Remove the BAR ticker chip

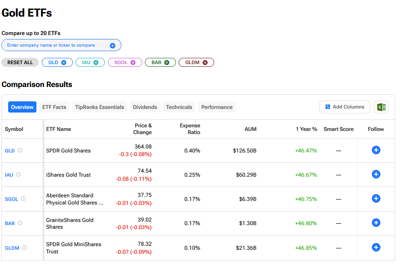166,63
